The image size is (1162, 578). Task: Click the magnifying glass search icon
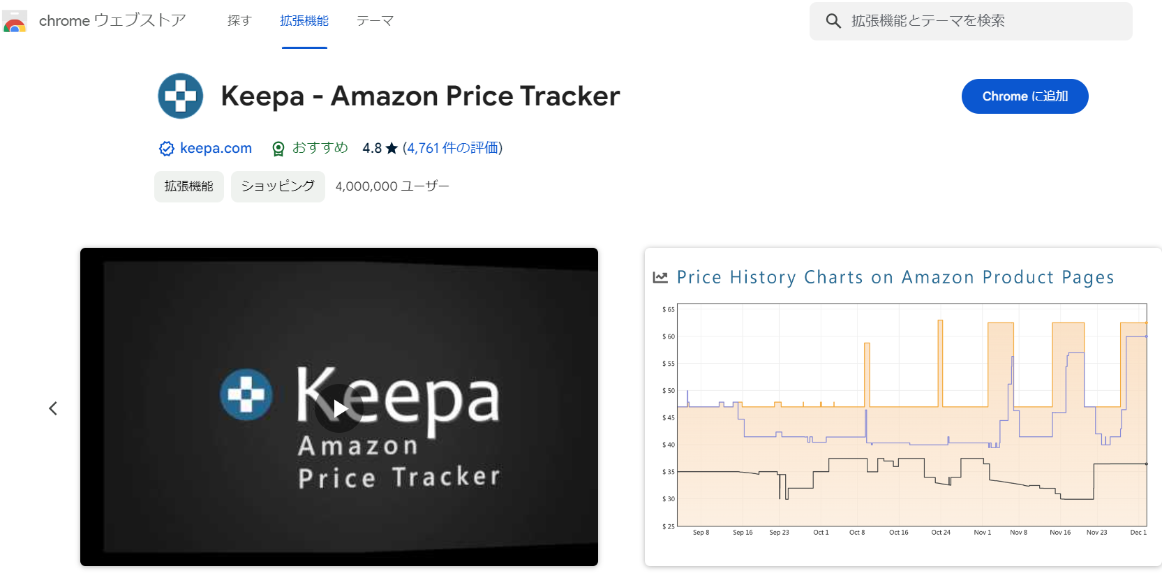[x=833, y=21]
